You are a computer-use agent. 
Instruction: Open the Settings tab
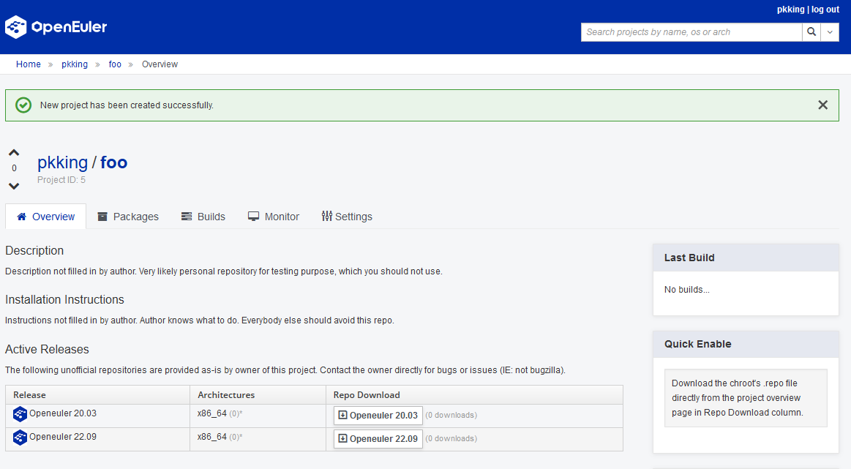[347, 217]
